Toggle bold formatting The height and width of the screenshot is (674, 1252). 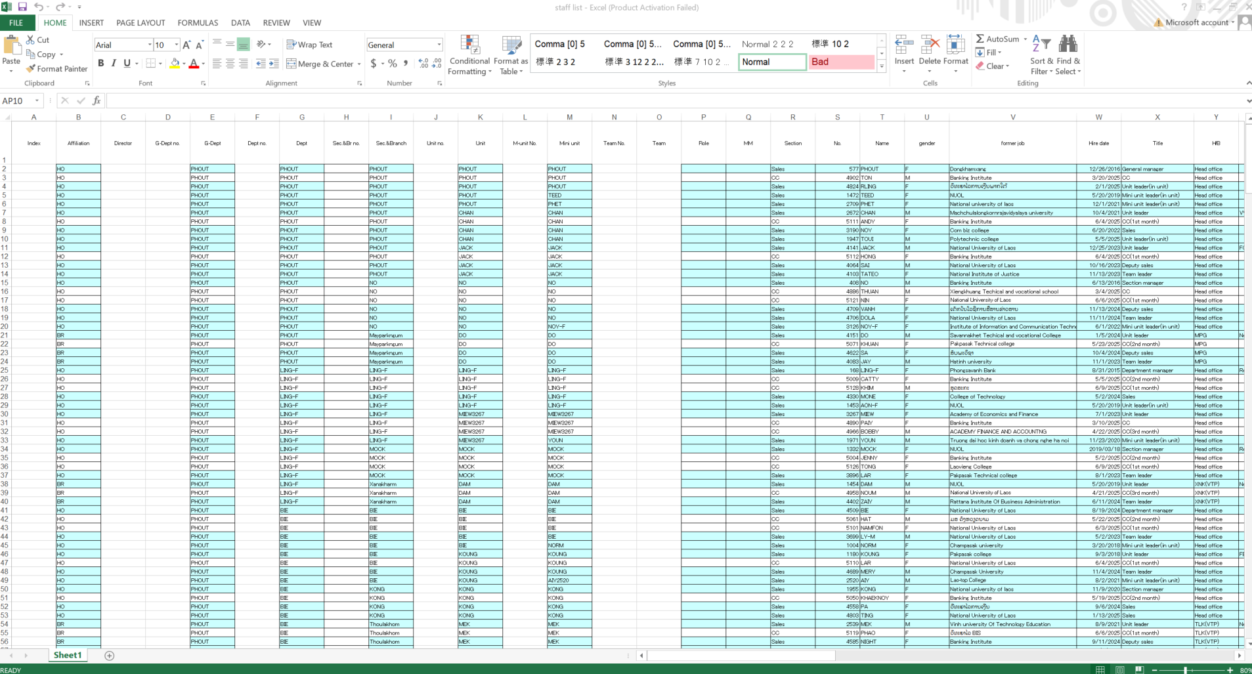pos(100,64)
